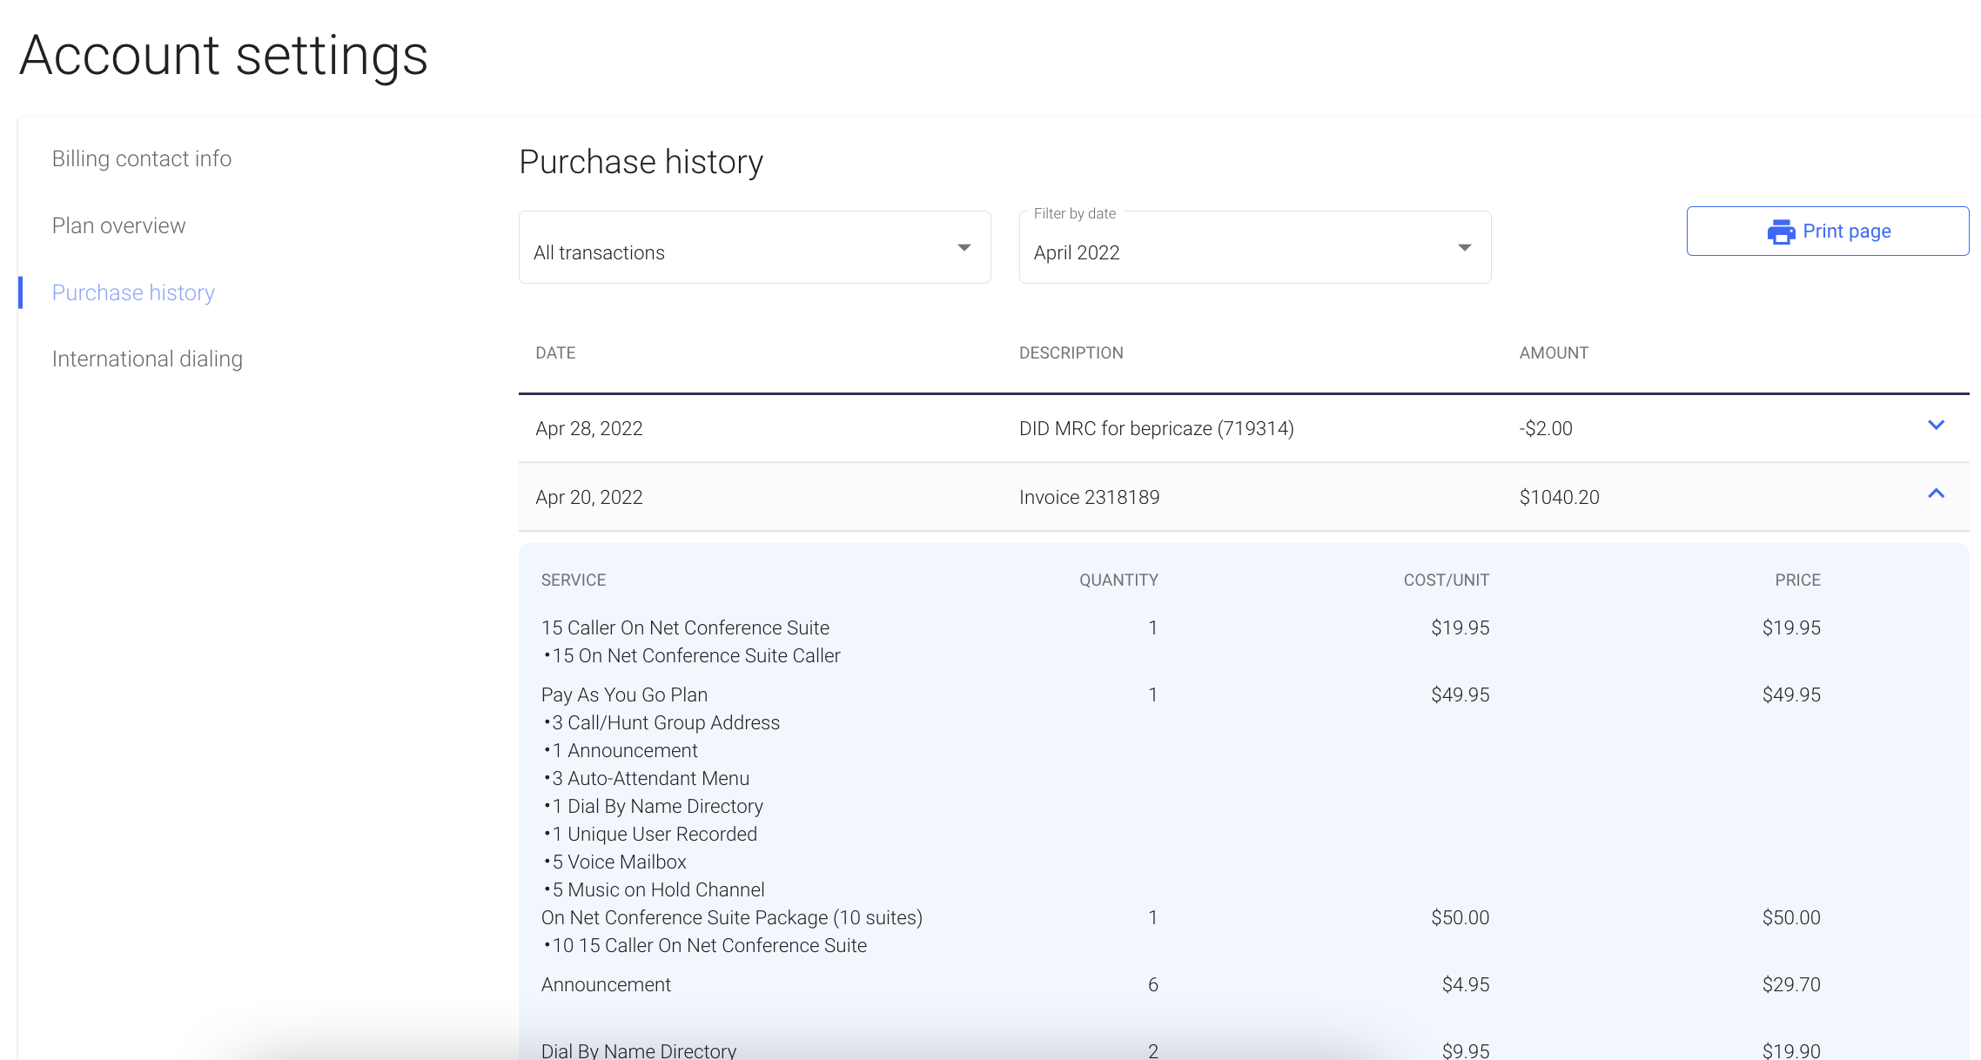Click the $1040.20 amount
Viewport: 1981px width, 1060px height.
tap(1560, 497)
